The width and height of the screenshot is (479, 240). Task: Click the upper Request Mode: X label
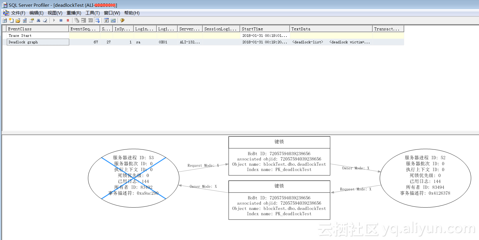(x=203, y=165)
